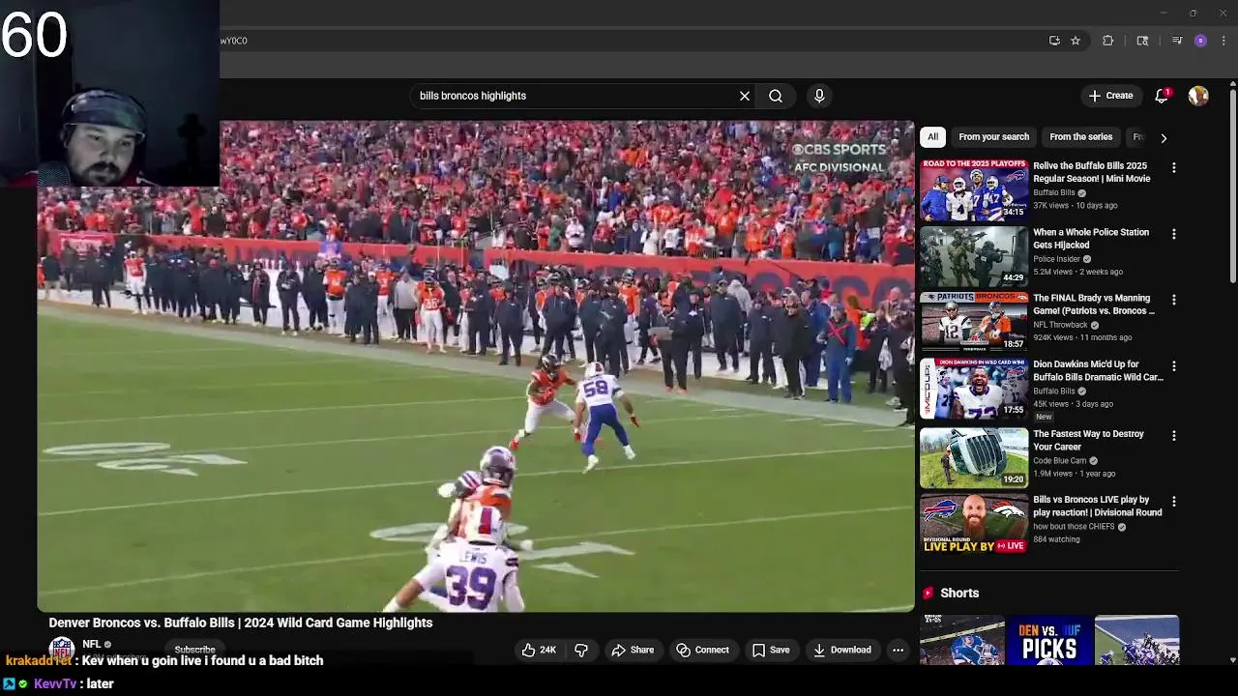1238x696 pixels.
Task: Click the Bills vs Broncos LIVE title
Action: [1098, 507]
